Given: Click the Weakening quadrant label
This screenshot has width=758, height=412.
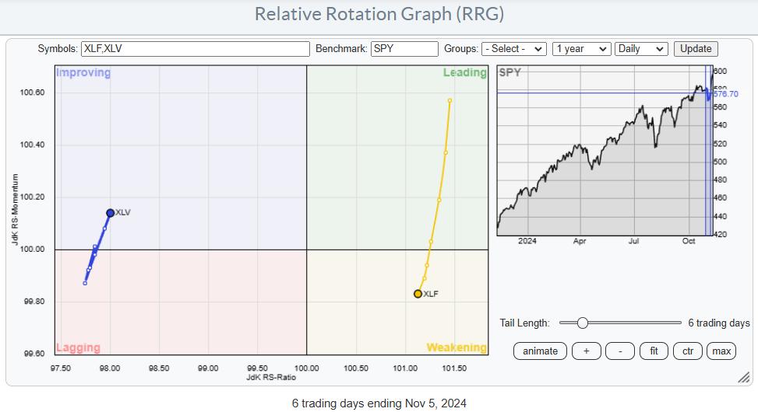Looking at the screenshot, I should click(457, 347).
